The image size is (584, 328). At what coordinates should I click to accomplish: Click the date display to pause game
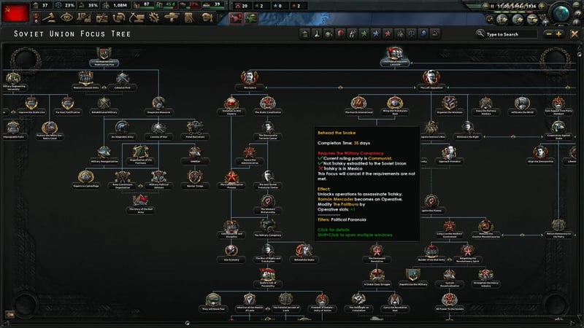(516, 6)
